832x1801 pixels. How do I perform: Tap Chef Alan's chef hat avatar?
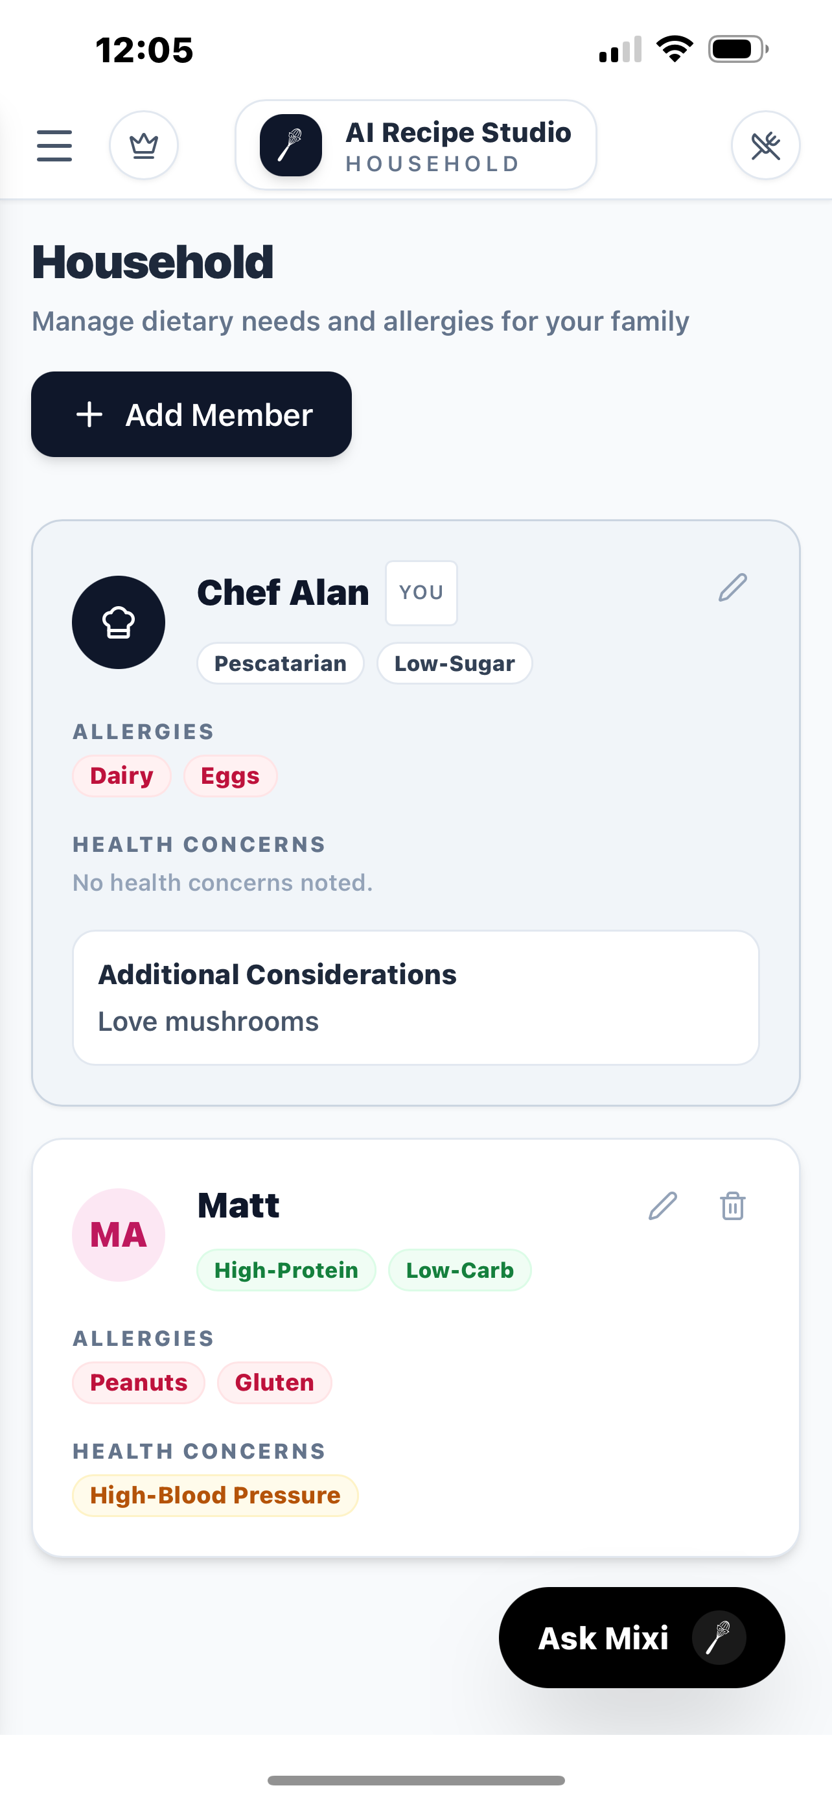click(119, 622)
